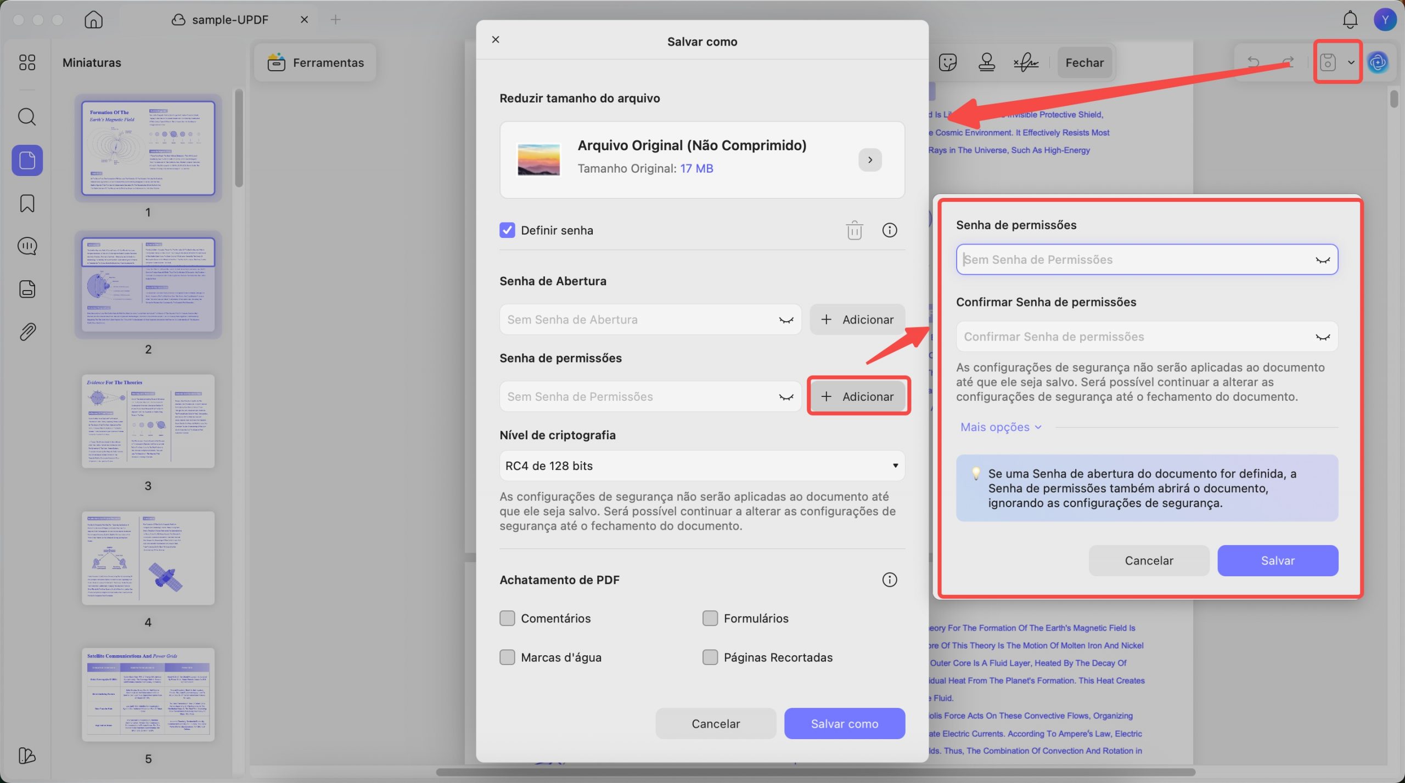
Task: Expand Arquivo Original compression options
Action: point(870,160)
